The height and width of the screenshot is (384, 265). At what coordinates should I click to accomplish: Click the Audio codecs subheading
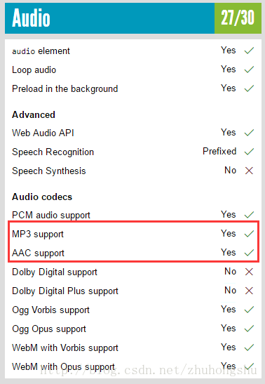(42, 197)
